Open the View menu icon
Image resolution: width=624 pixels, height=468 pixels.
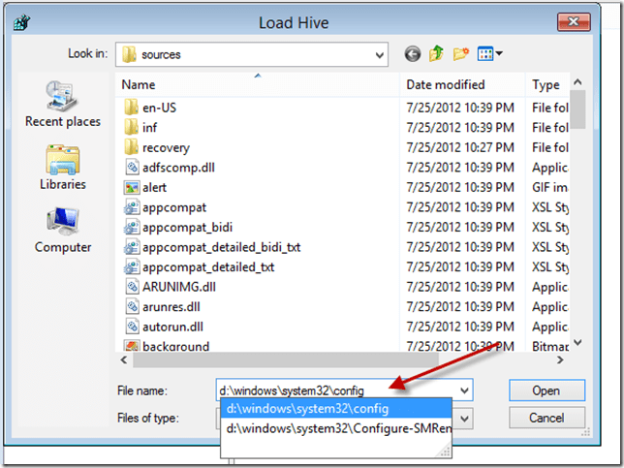point(490,53)
